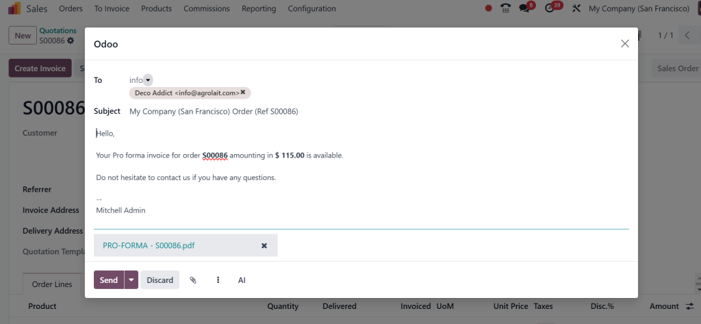Discard the email draft
Screen dimensions: 701x324
[x=160, y=279]
